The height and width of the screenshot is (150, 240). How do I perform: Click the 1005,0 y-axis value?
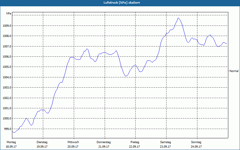click(7, 67)
